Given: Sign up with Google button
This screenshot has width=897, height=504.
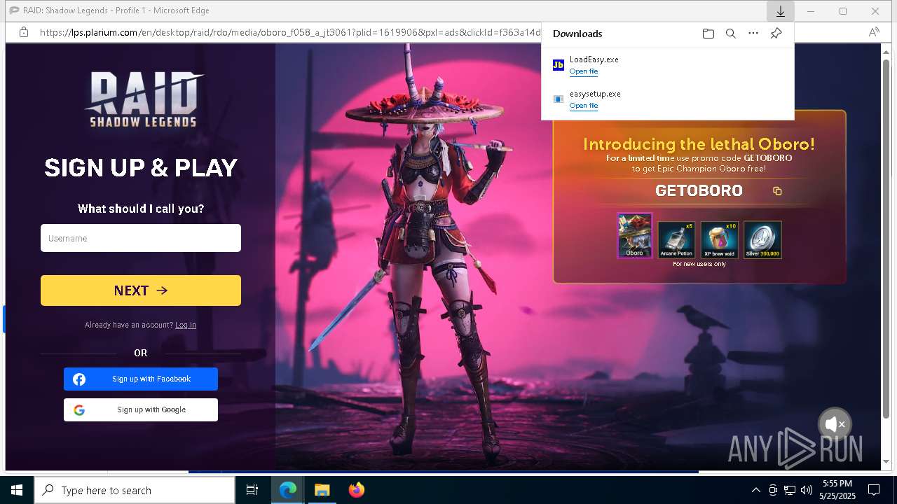Looking at the screenshot, I should click(x=141, y=409).
